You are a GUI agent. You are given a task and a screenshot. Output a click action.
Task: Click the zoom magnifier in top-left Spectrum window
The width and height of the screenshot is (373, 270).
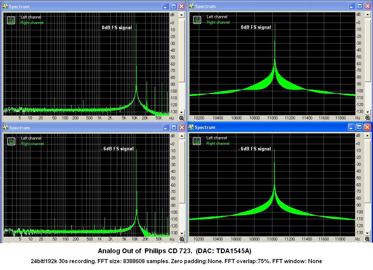181,118
